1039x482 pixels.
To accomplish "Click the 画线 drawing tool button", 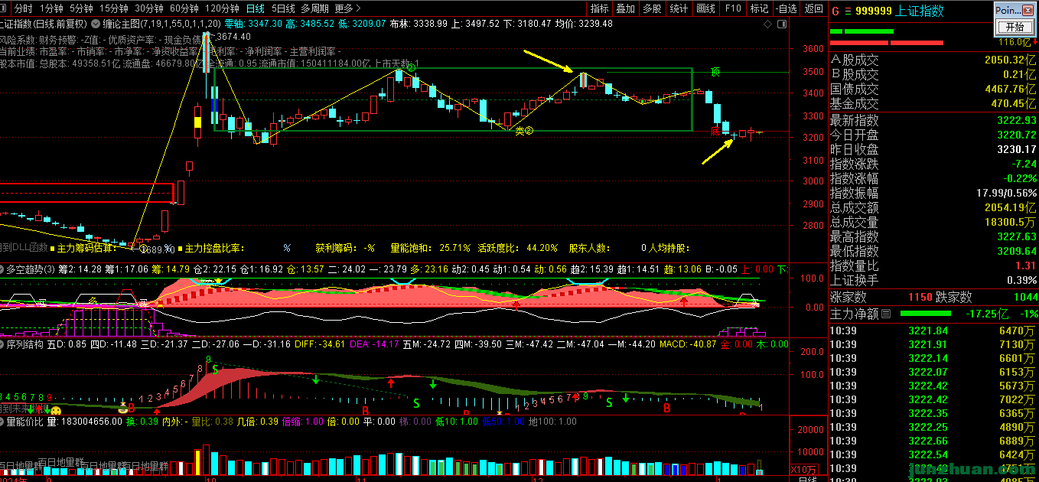I will pyautogui.click(x=705, y=8).
